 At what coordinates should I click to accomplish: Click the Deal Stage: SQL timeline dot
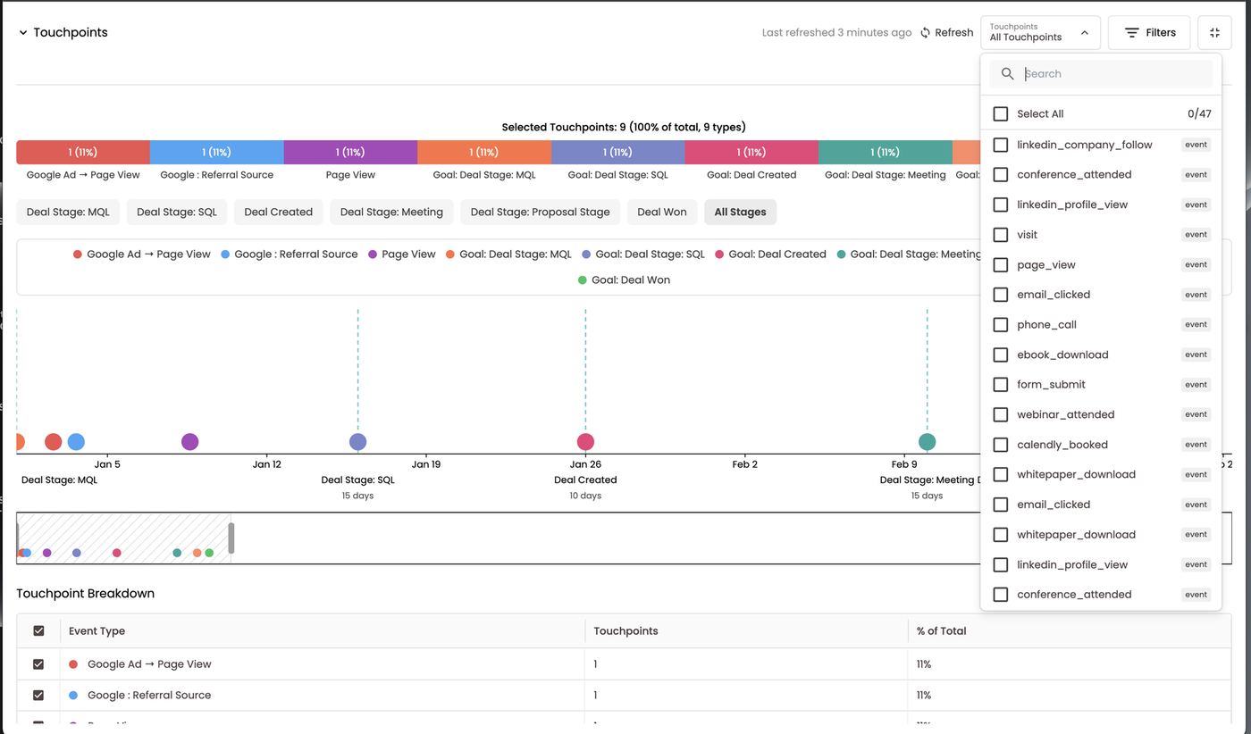pyautogui.click(x=357, y=442)
